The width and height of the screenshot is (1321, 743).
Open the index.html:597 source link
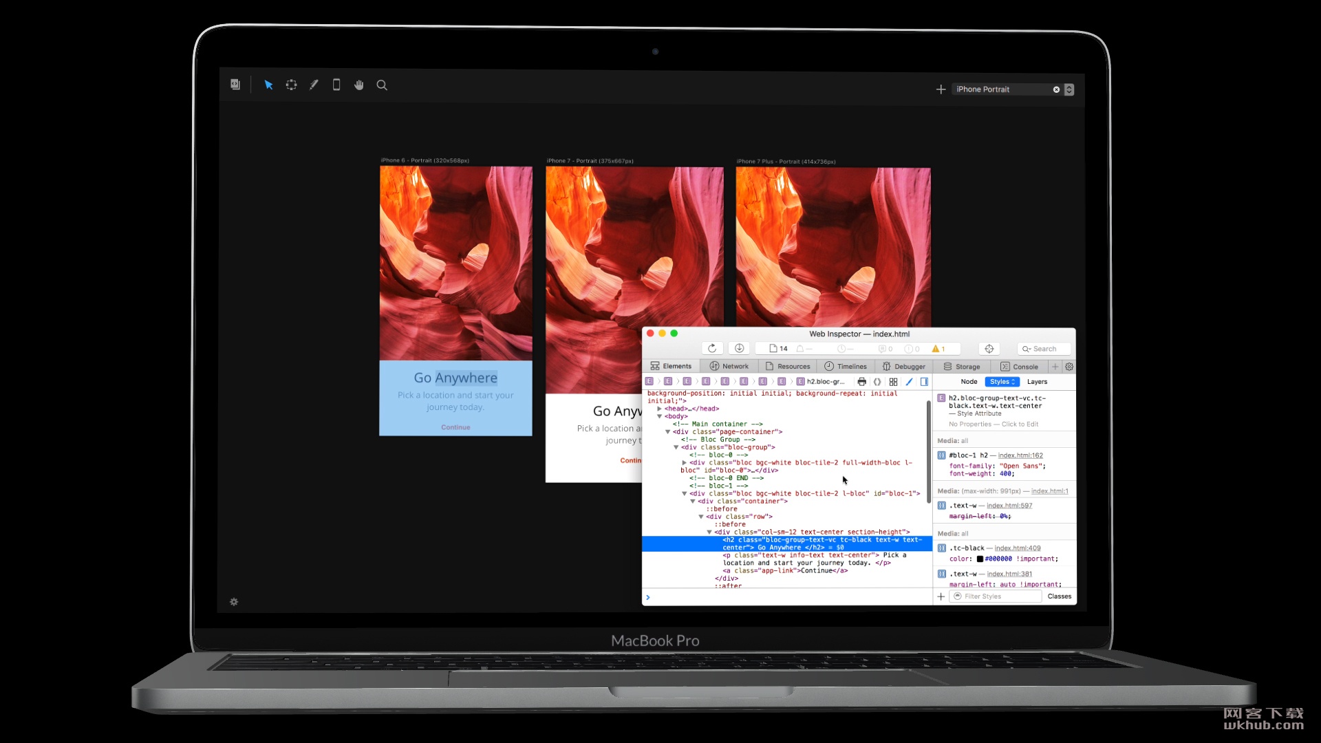tap(1009, 506)
